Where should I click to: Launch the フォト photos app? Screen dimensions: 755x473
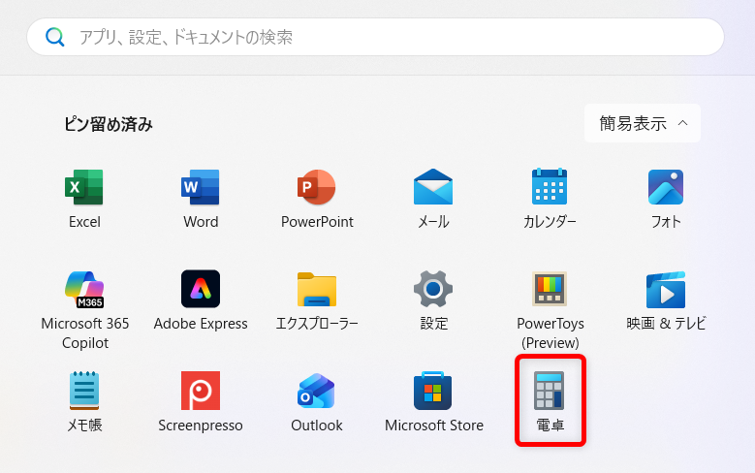coord(666,199)
